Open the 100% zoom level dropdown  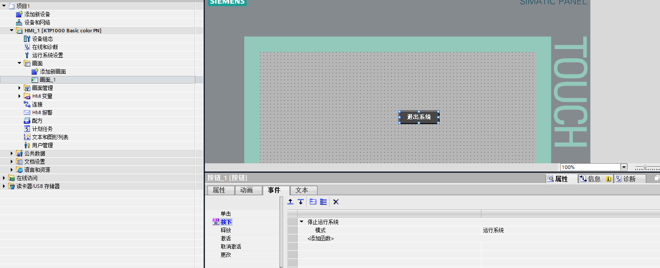tap(624, 167)
